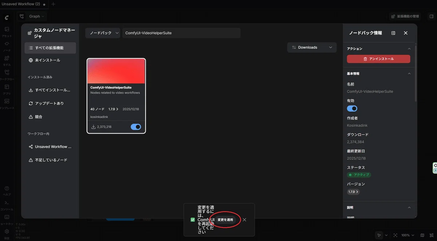Select 不足しているノード in manager sidebar
The width and height of the screenshot is (437, 241).
coord(50,160)
